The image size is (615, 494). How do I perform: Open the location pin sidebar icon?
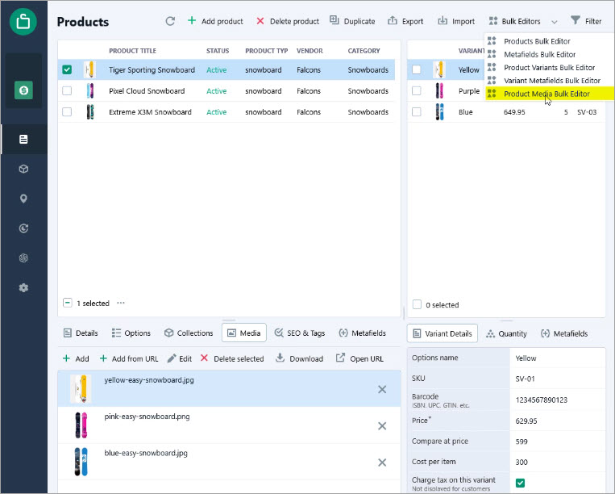[23, 199]
